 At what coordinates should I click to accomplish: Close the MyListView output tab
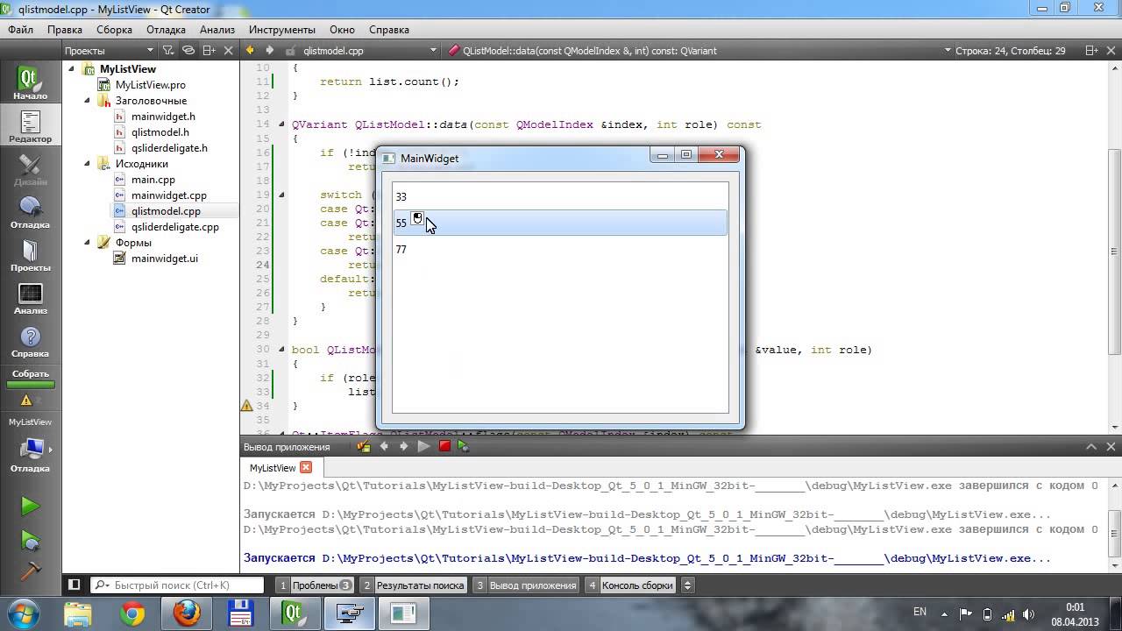[306, 467]
